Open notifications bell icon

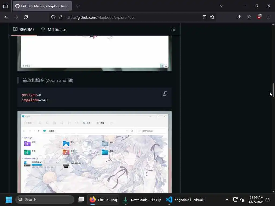[267, 200]
